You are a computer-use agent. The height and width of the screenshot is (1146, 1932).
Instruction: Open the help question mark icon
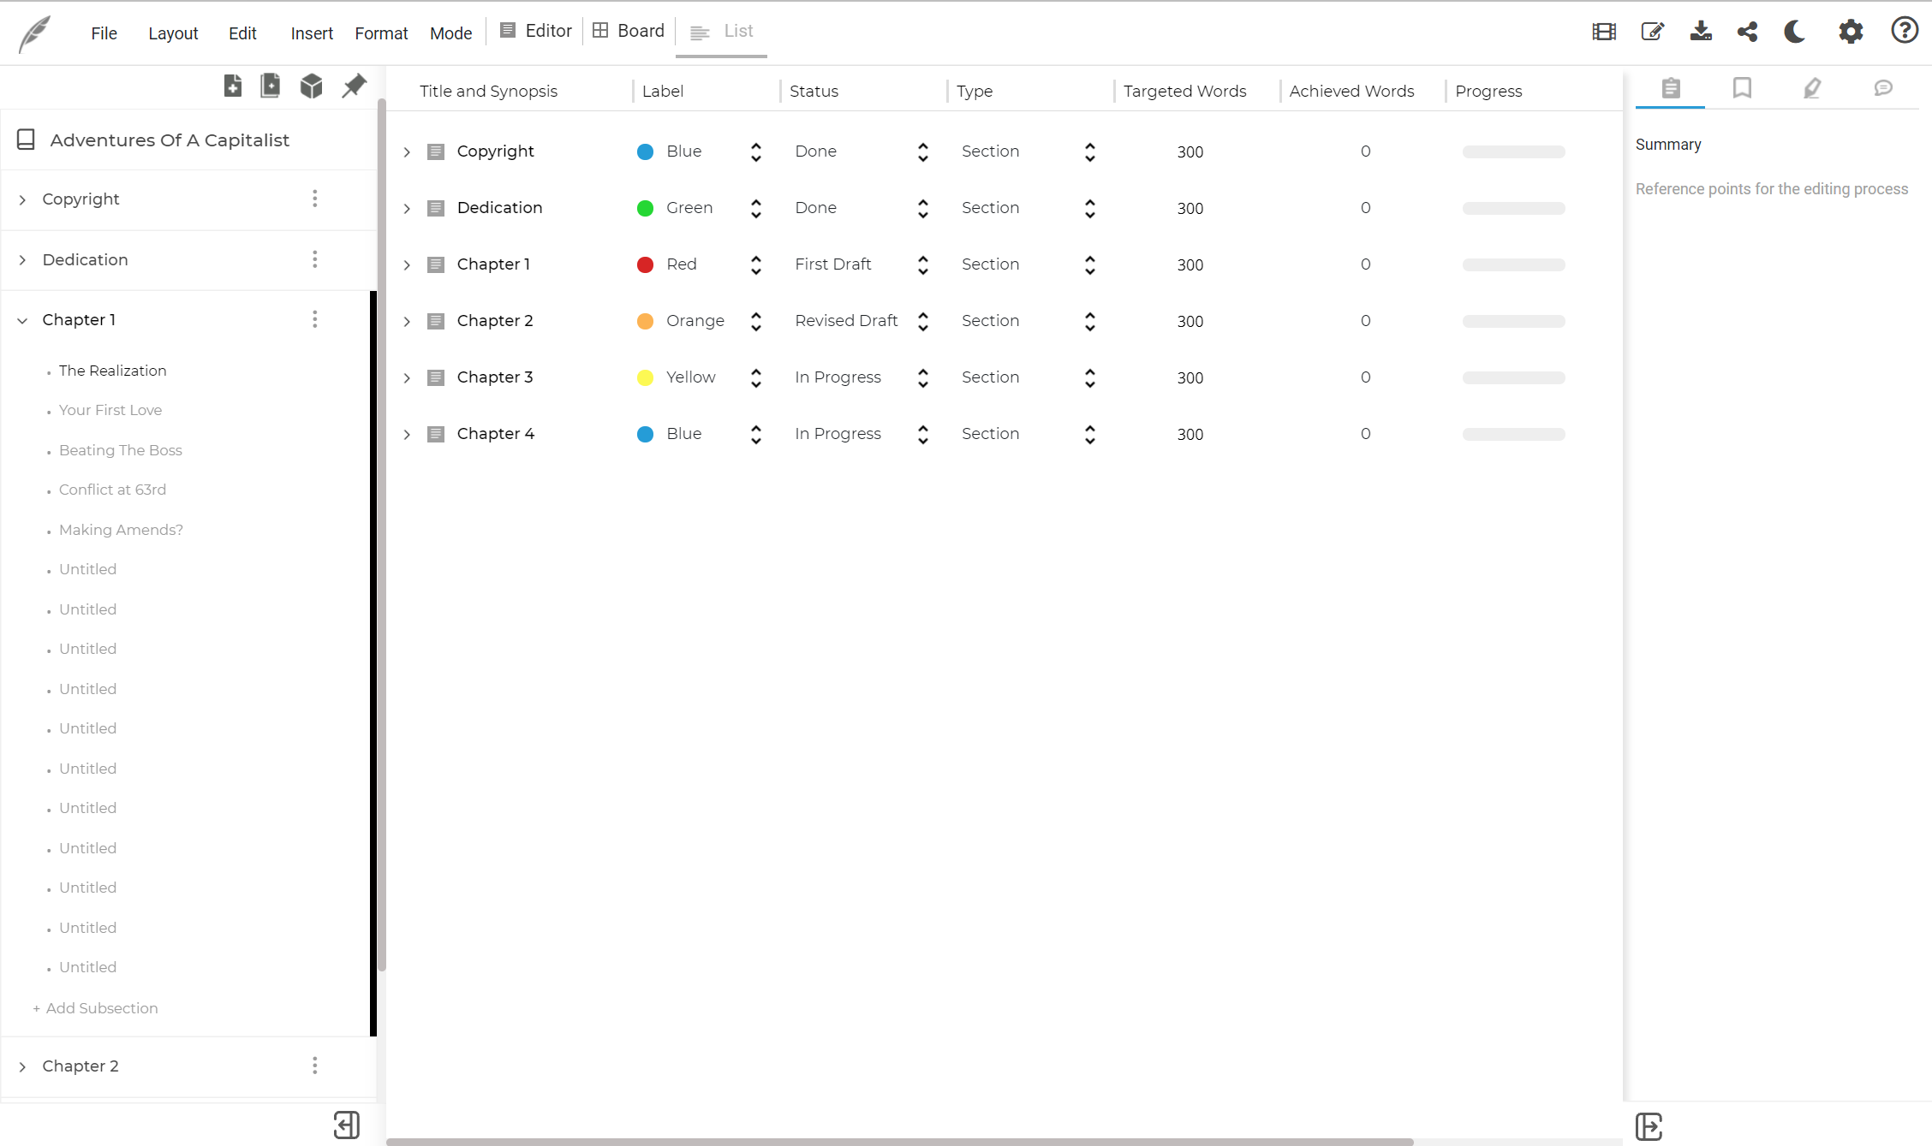coord(1905,31)
